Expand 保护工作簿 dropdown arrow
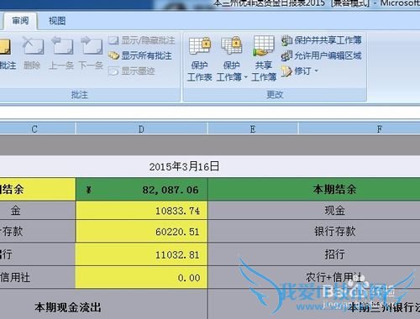 246,77
